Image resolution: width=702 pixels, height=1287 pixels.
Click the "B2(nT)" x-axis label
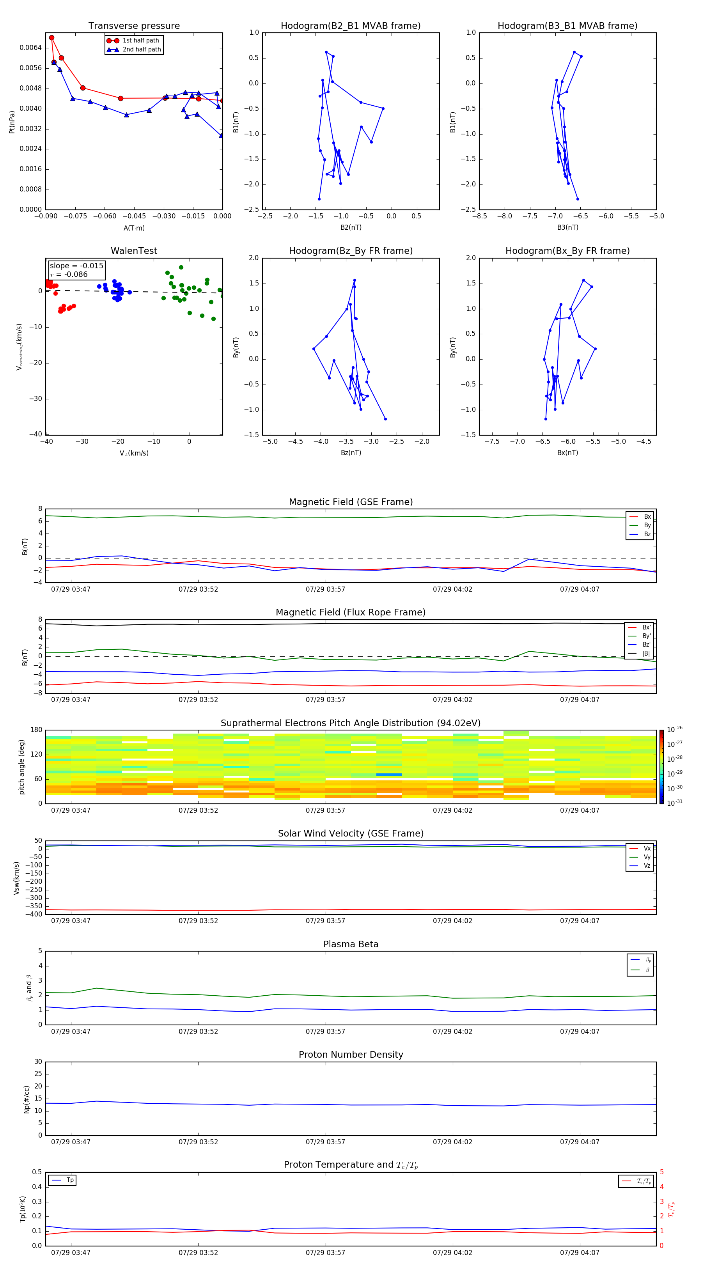tap(351, 227)
